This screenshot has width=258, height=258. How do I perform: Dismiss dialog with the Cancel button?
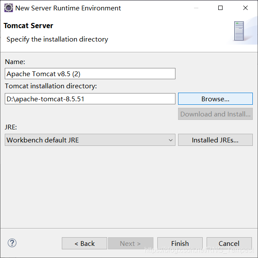pos(229,243)
